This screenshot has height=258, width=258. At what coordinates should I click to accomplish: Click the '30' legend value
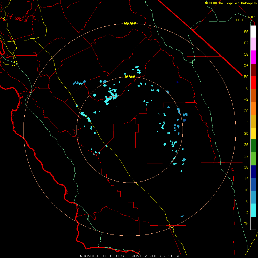click(246, 133)
